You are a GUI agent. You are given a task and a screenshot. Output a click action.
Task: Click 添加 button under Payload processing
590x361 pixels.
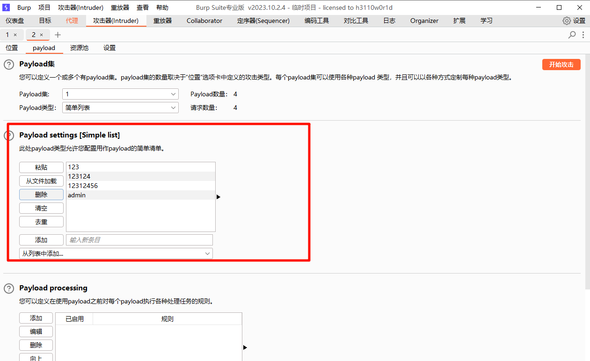point(36,318)
